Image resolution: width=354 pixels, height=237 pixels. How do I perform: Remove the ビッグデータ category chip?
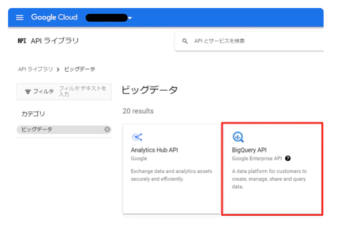107,129
